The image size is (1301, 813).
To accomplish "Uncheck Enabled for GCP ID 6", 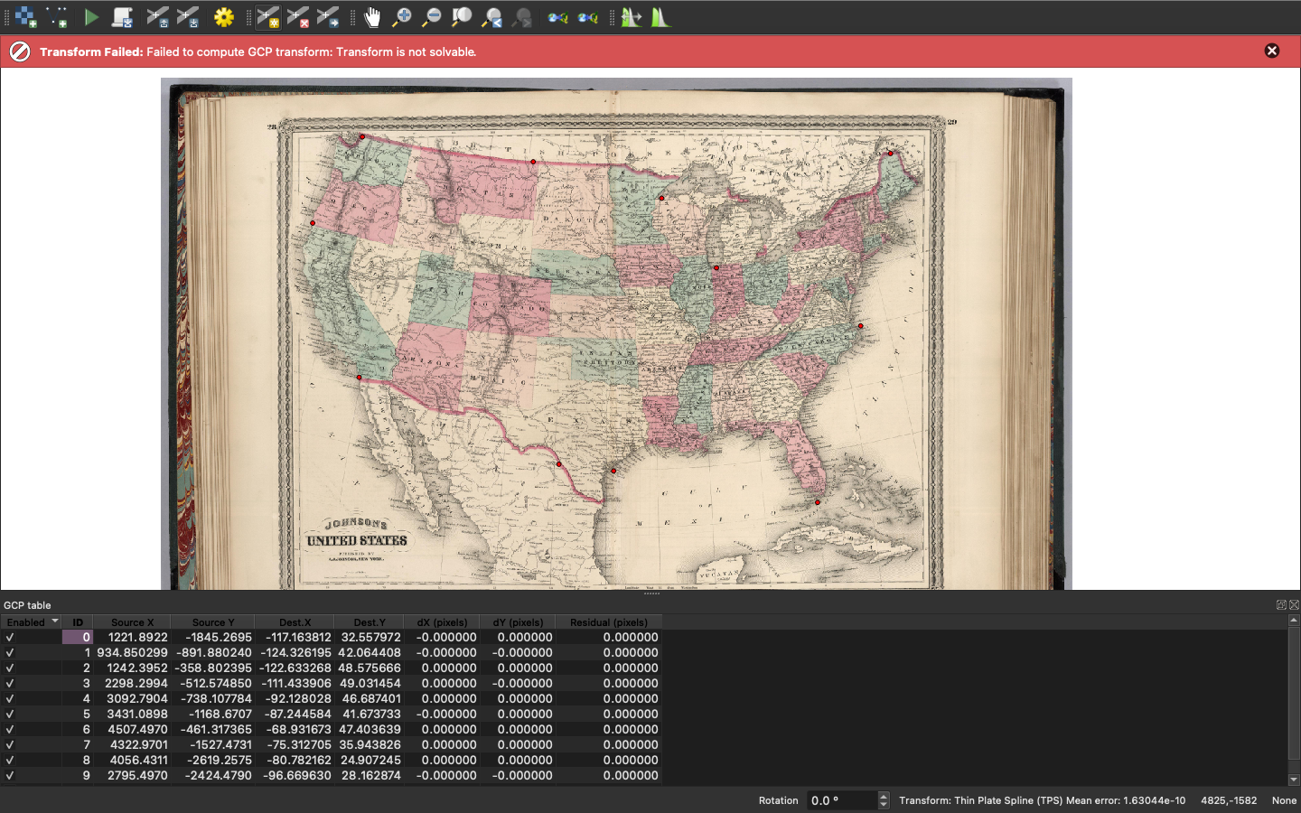I will (x=10, y=729).
